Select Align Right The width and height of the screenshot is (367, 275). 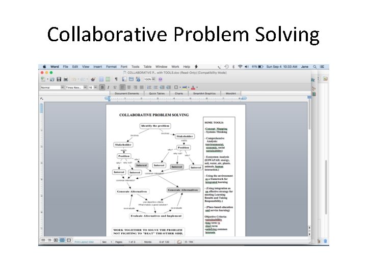pyautogui.click(x=135, y=88)
